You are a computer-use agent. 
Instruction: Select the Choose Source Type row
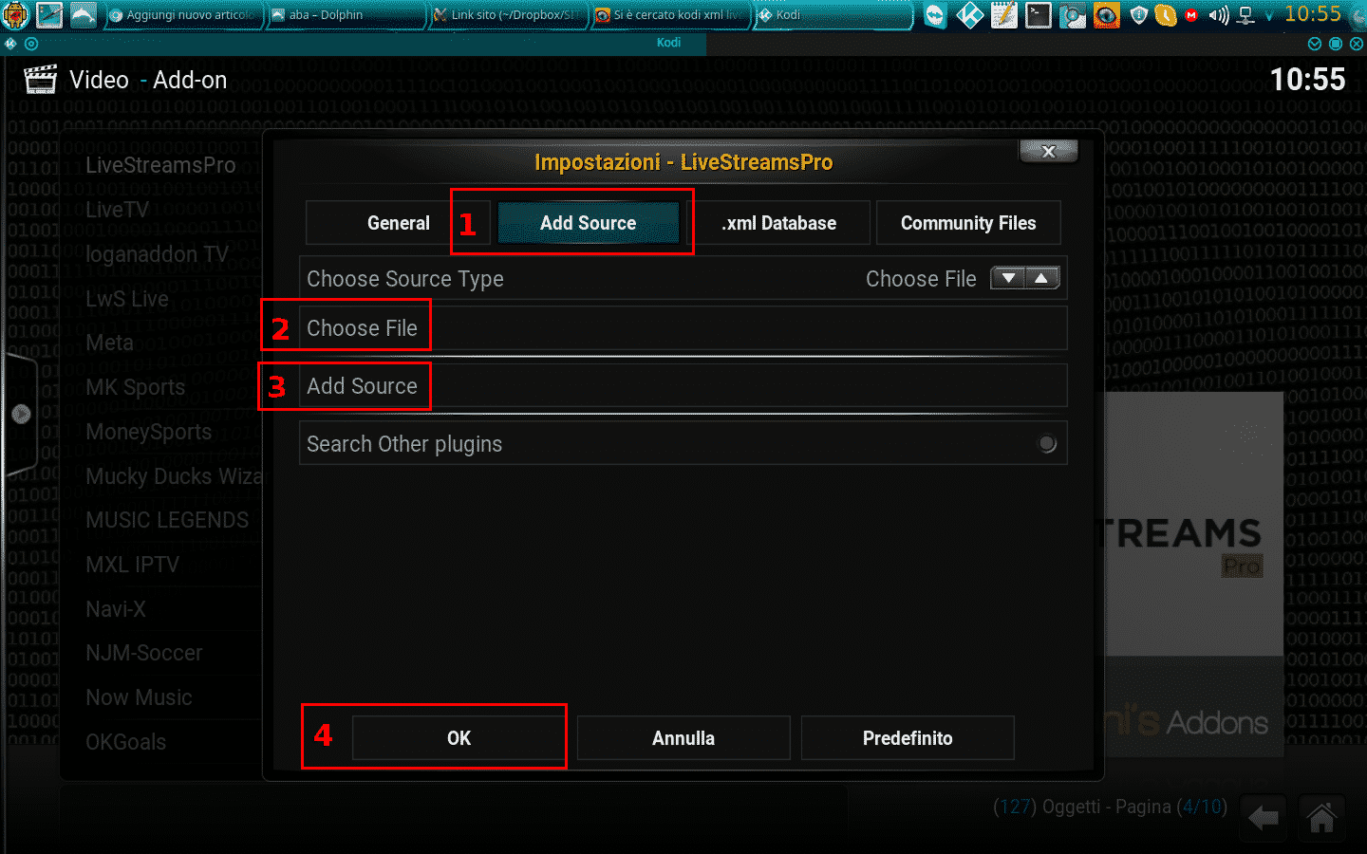[683, 279]
